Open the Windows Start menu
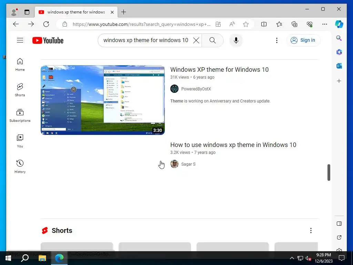This screenshot has width=353, height=265. (8, 258)
